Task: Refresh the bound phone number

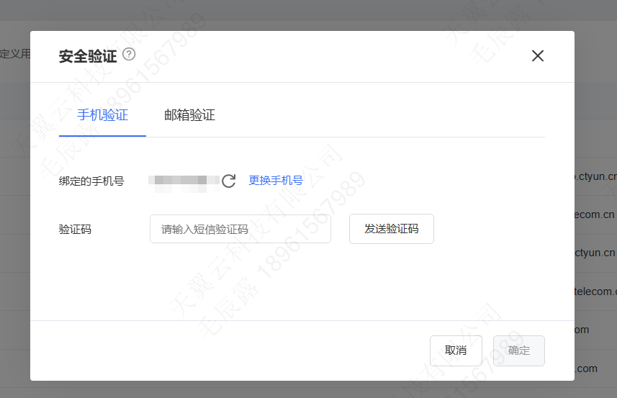Action: tap(229, 181)
